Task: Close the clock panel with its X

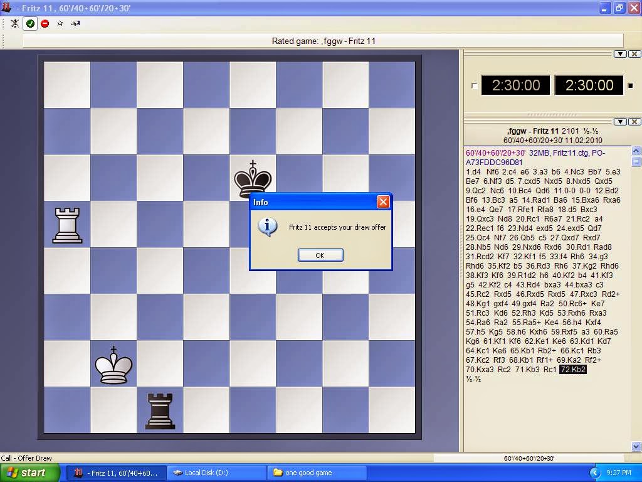Action: click(634, 54)
